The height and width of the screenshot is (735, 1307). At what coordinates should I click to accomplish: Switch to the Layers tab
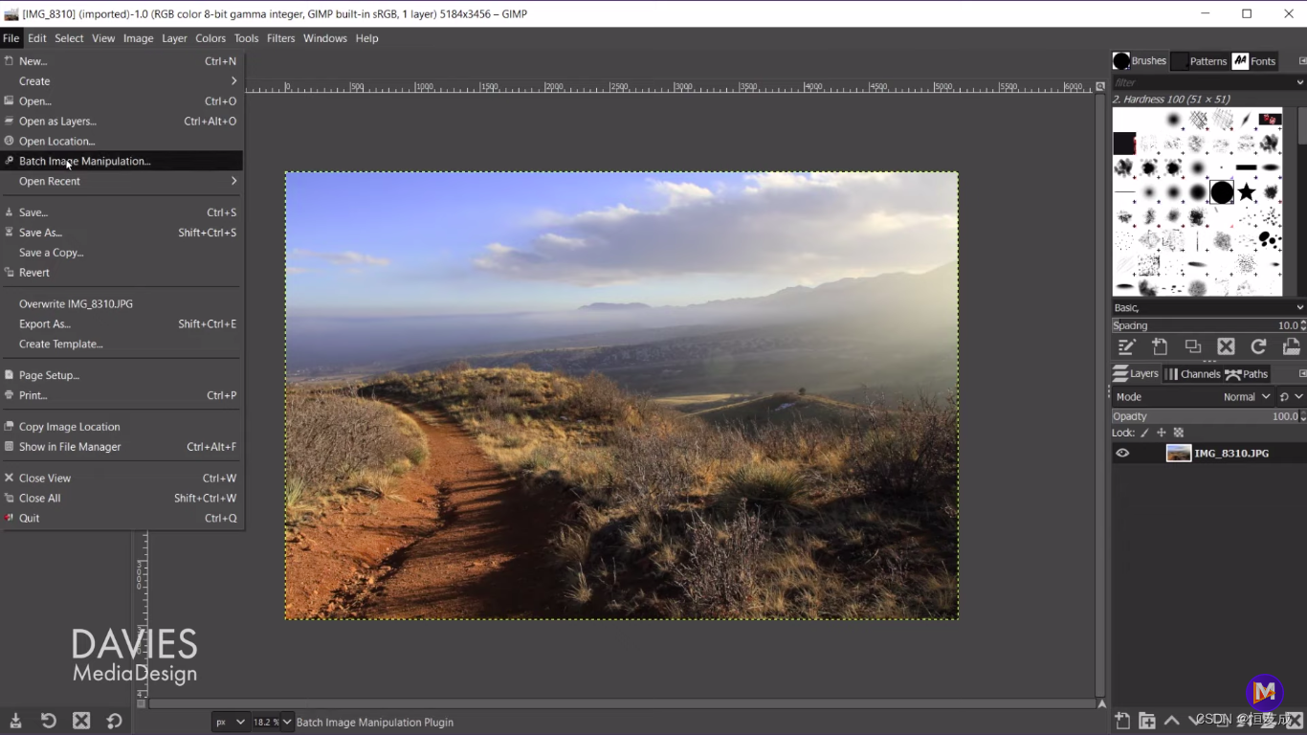[x=1136, y=374]
